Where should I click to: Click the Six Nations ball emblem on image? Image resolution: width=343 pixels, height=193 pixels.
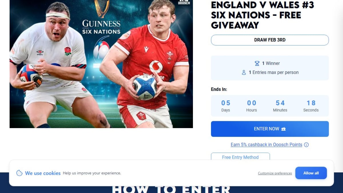101,49
